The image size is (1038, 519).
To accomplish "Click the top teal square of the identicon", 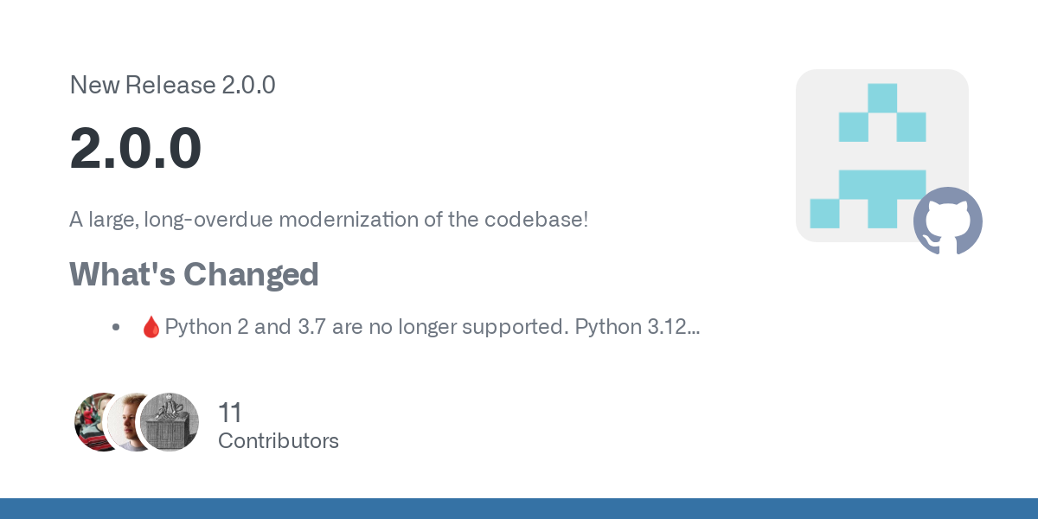I will [x=881, y=98].
